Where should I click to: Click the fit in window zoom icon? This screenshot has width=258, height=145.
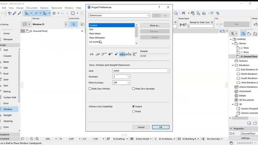[x=37, y=139]
